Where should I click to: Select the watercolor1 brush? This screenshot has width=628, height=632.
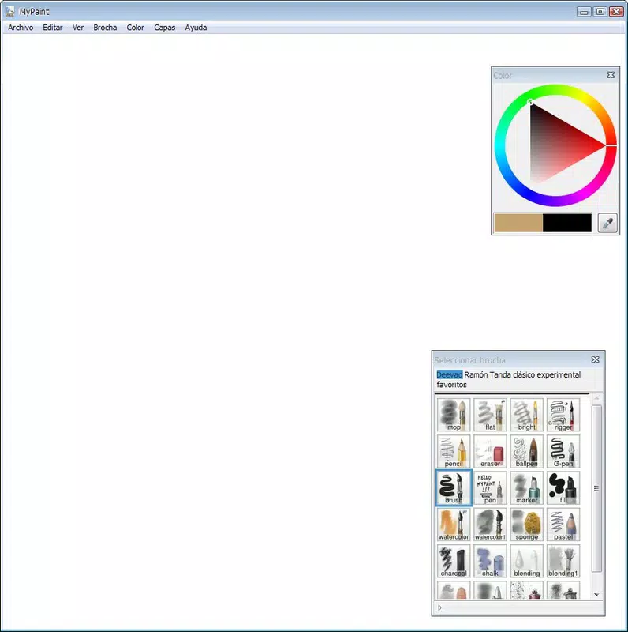(x=490, y=525)
